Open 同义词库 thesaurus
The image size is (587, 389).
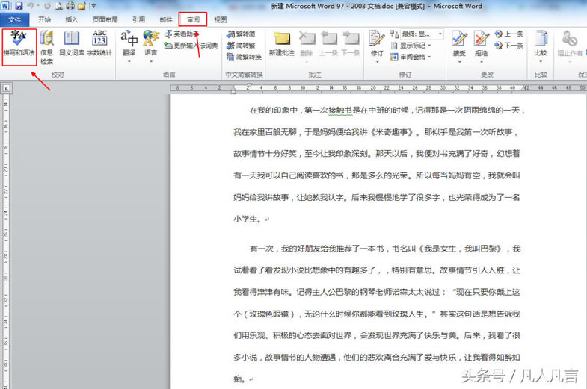72,46
